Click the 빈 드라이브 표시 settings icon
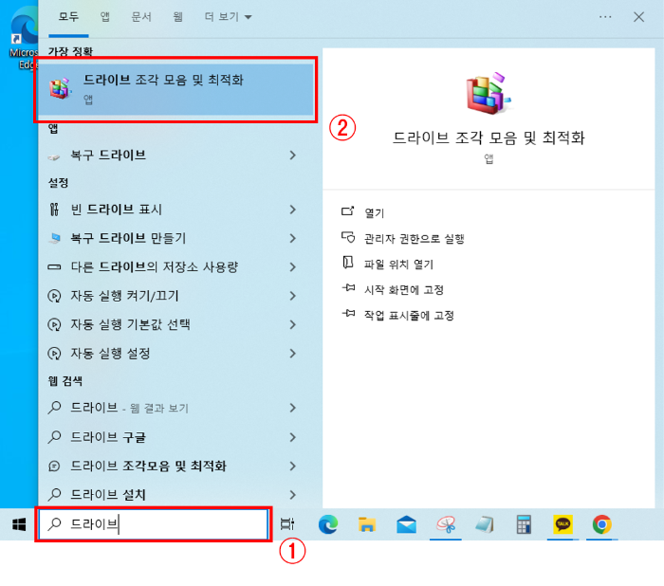The width and height of the screenshot is (664, 586). (54, 210)
